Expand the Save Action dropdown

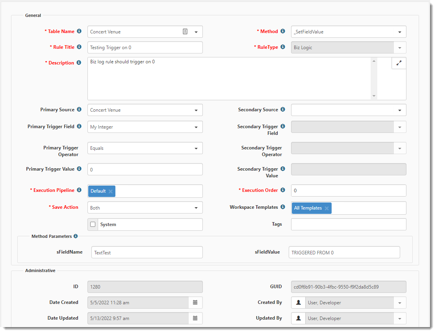pyautogui.click(x=196, y=208)
